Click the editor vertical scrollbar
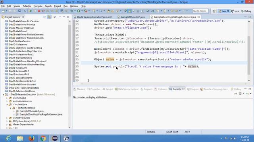 (249, 56)
